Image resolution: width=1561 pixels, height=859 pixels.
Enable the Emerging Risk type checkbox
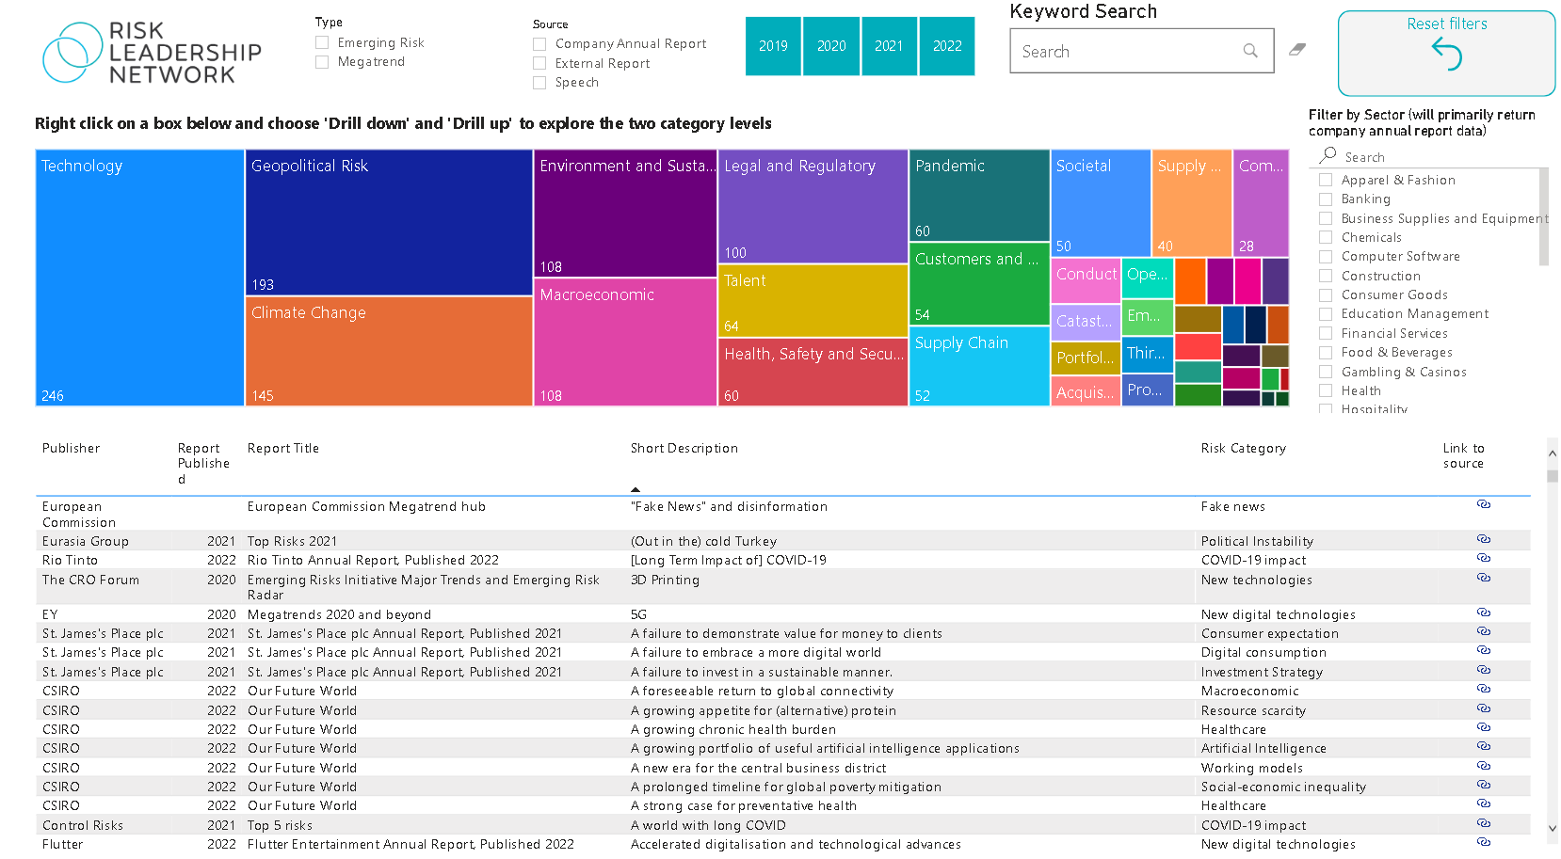[321, 42]
